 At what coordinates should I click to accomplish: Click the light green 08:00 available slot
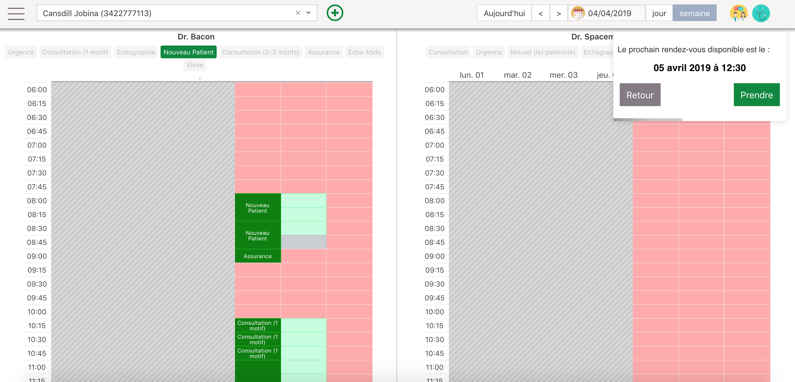[x=304, y=200]
